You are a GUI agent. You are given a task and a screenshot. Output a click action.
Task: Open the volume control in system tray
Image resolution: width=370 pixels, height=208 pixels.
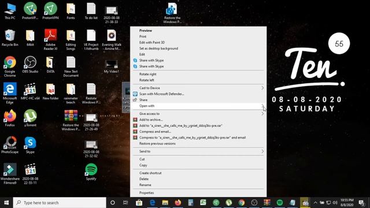click(x=335, y=203)
